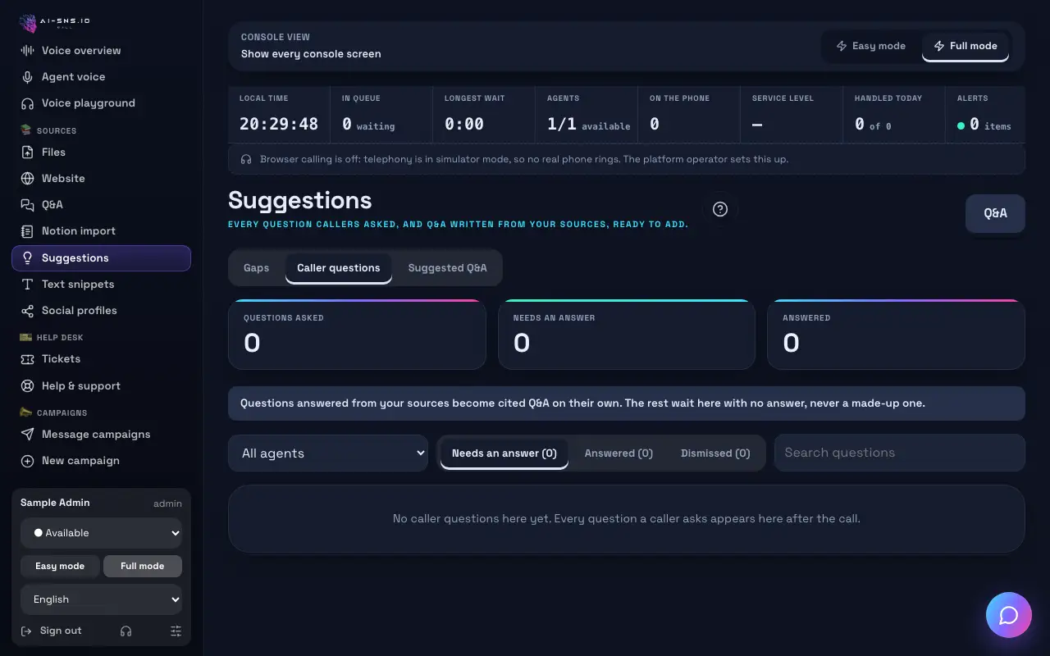Focus the Search questions field
The image size is (1050, 656).
(x=900, y=453)
